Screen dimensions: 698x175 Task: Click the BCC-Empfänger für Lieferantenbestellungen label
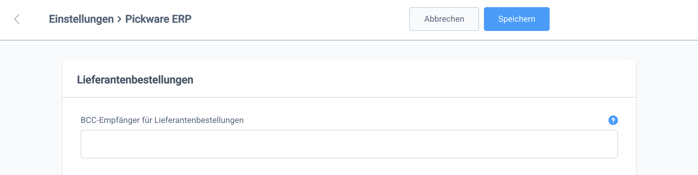tap(162, 120)
